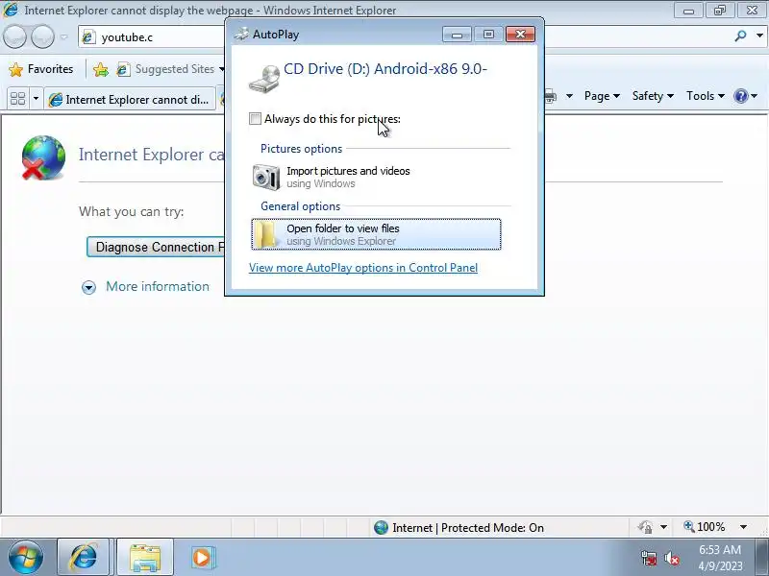Image resolution: width=769 pixels, height=576 pixels.
Task: Click the 100% zoom level button
Action: 705,527
